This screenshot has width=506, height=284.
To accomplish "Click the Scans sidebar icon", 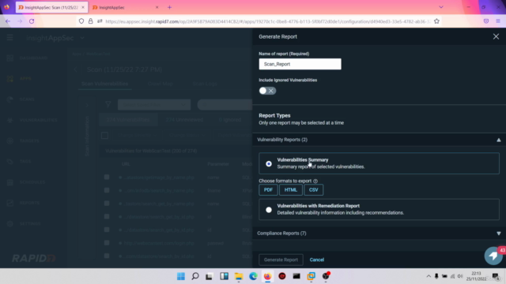I will coord(10,99).
